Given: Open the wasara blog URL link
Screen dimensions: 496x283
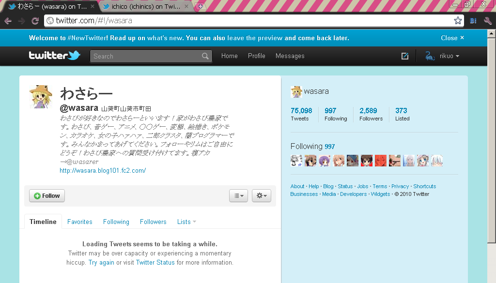Looking at the screenshot, I should (103, 171).
